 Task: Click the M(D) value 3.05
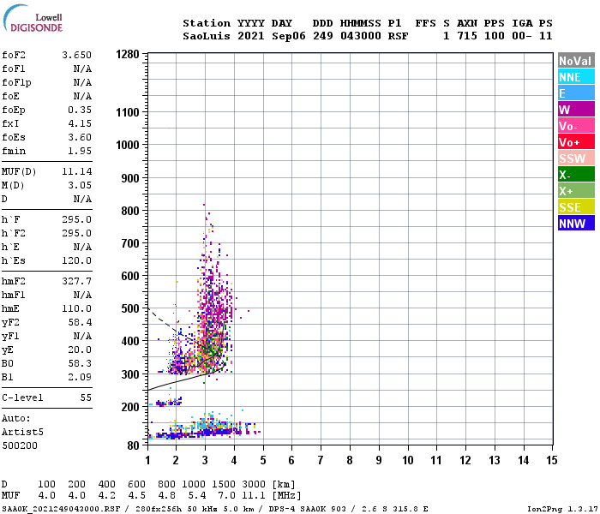[80, 185]
